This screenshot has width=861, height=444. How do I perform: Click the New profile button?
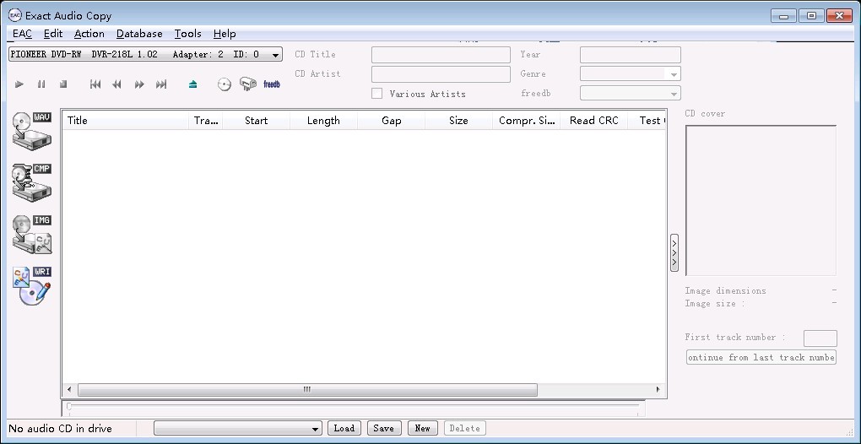click(422, 429)
